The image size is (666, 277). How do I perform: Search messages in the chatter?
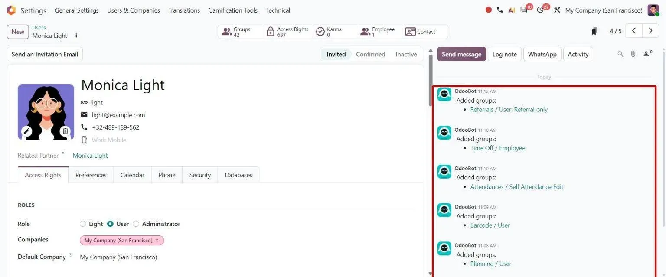620,54
